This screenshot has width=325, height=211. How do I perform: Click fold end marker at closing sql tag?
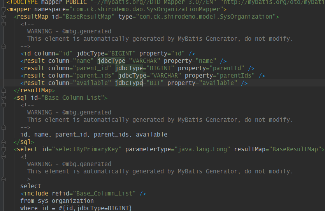tap(4, 142)
